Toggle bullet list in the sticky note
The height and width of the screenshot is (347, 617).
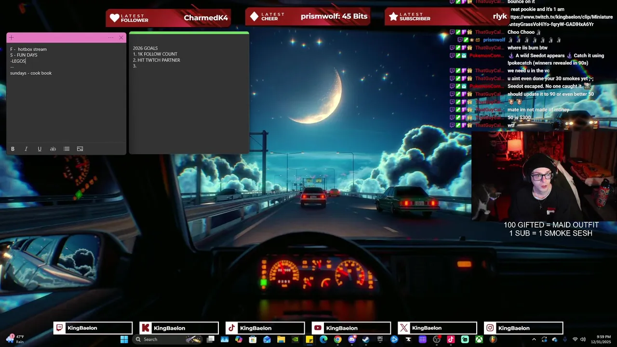67,149
